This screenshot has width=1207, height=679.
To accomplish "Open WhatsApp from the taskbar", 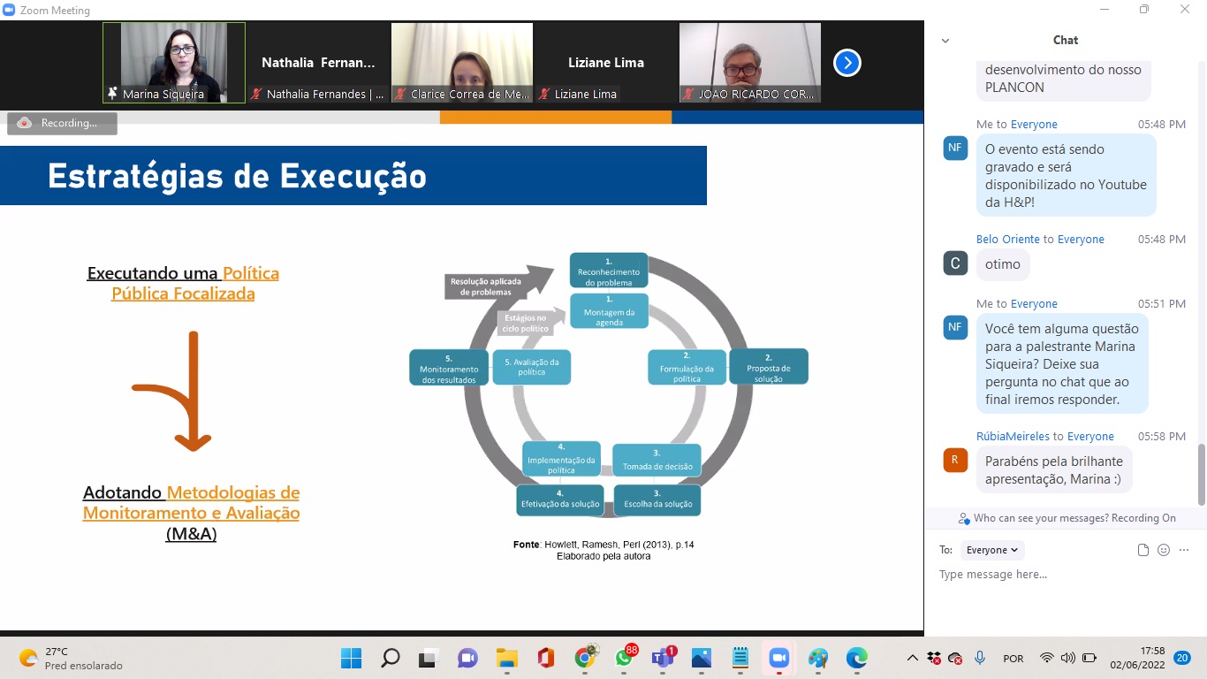I will [625, 659].
